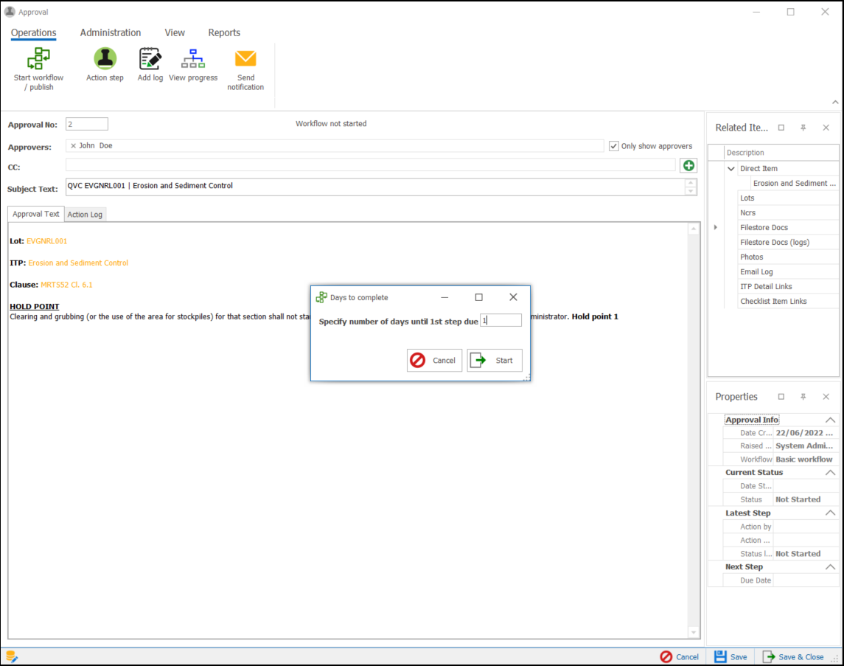Click database icon in bottom-left status bar

(12, 656)
